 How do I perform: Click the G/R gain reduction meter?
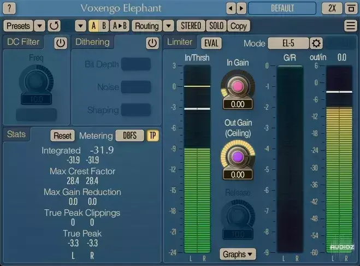290,159
